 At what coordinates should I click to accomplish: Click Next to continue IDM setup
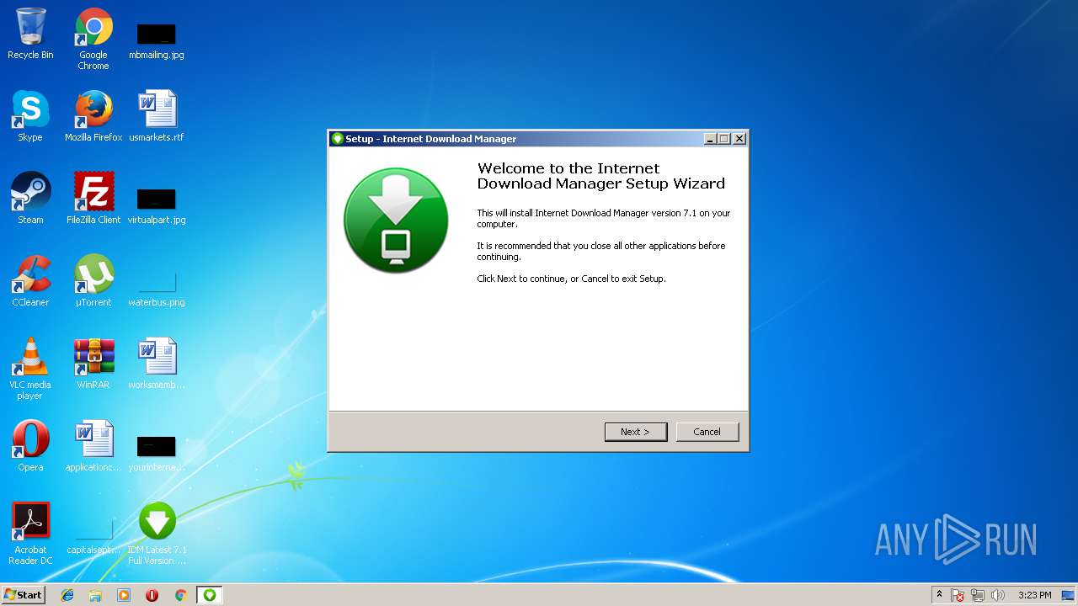tap(636, 432)
